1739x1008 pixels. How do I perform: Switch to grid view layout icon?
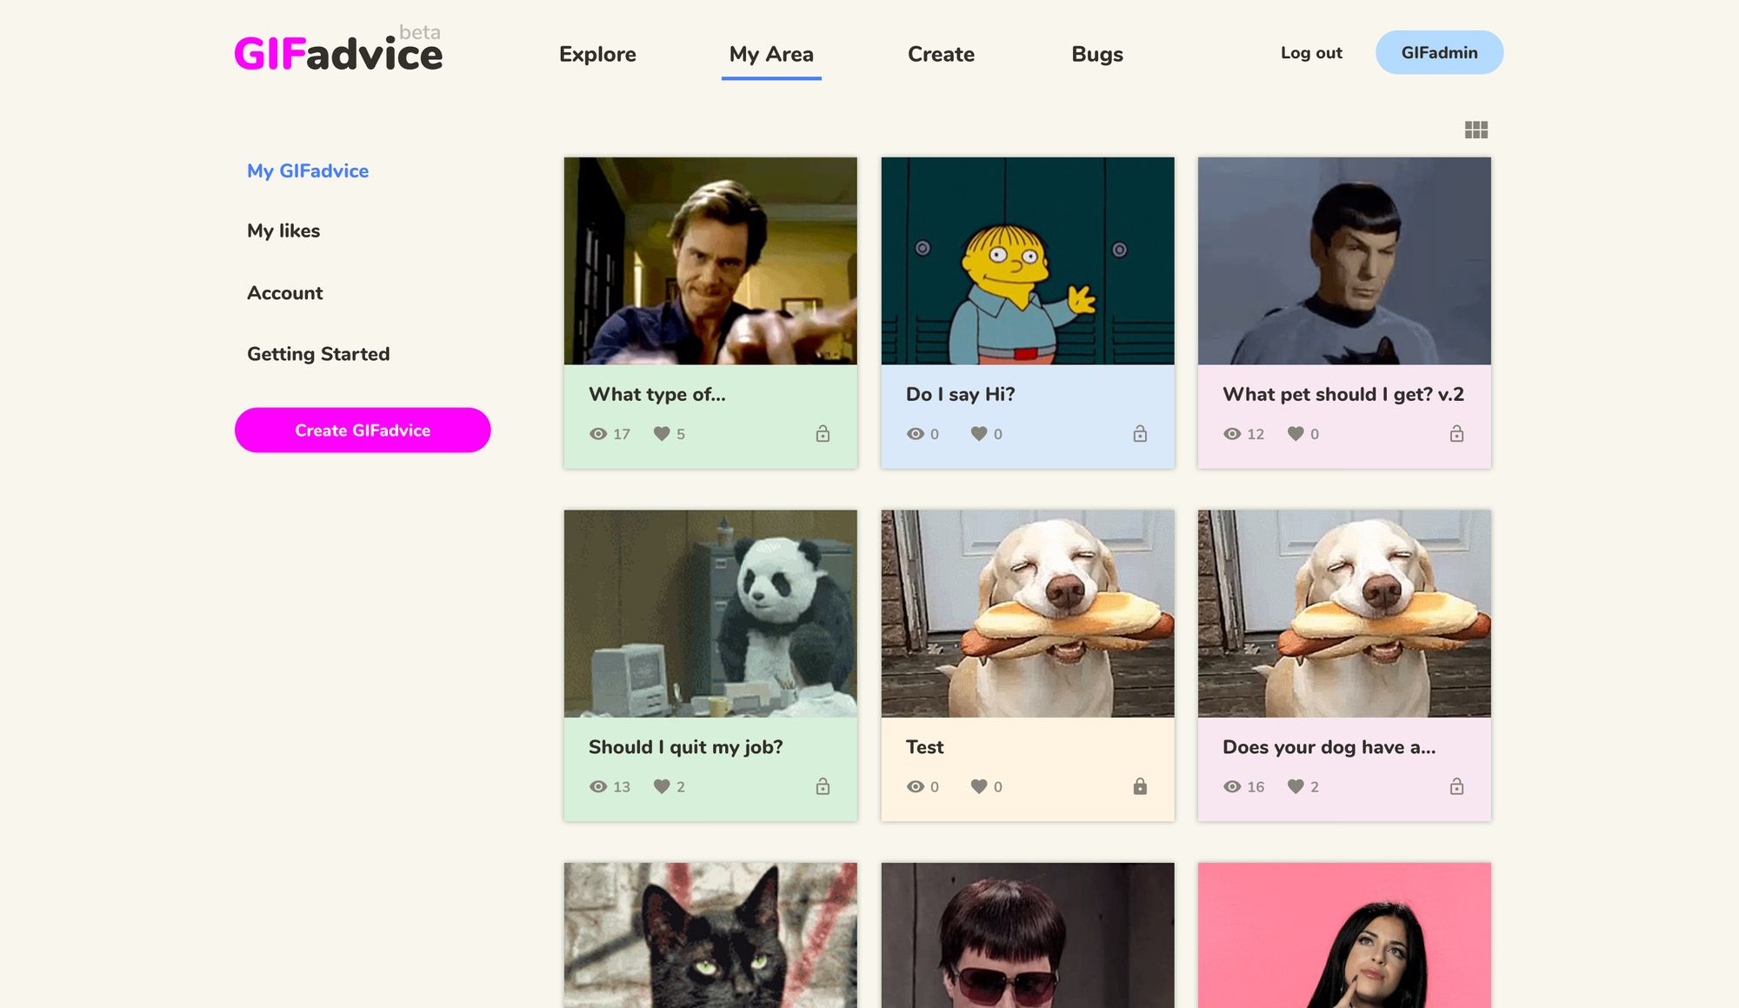1476,130
